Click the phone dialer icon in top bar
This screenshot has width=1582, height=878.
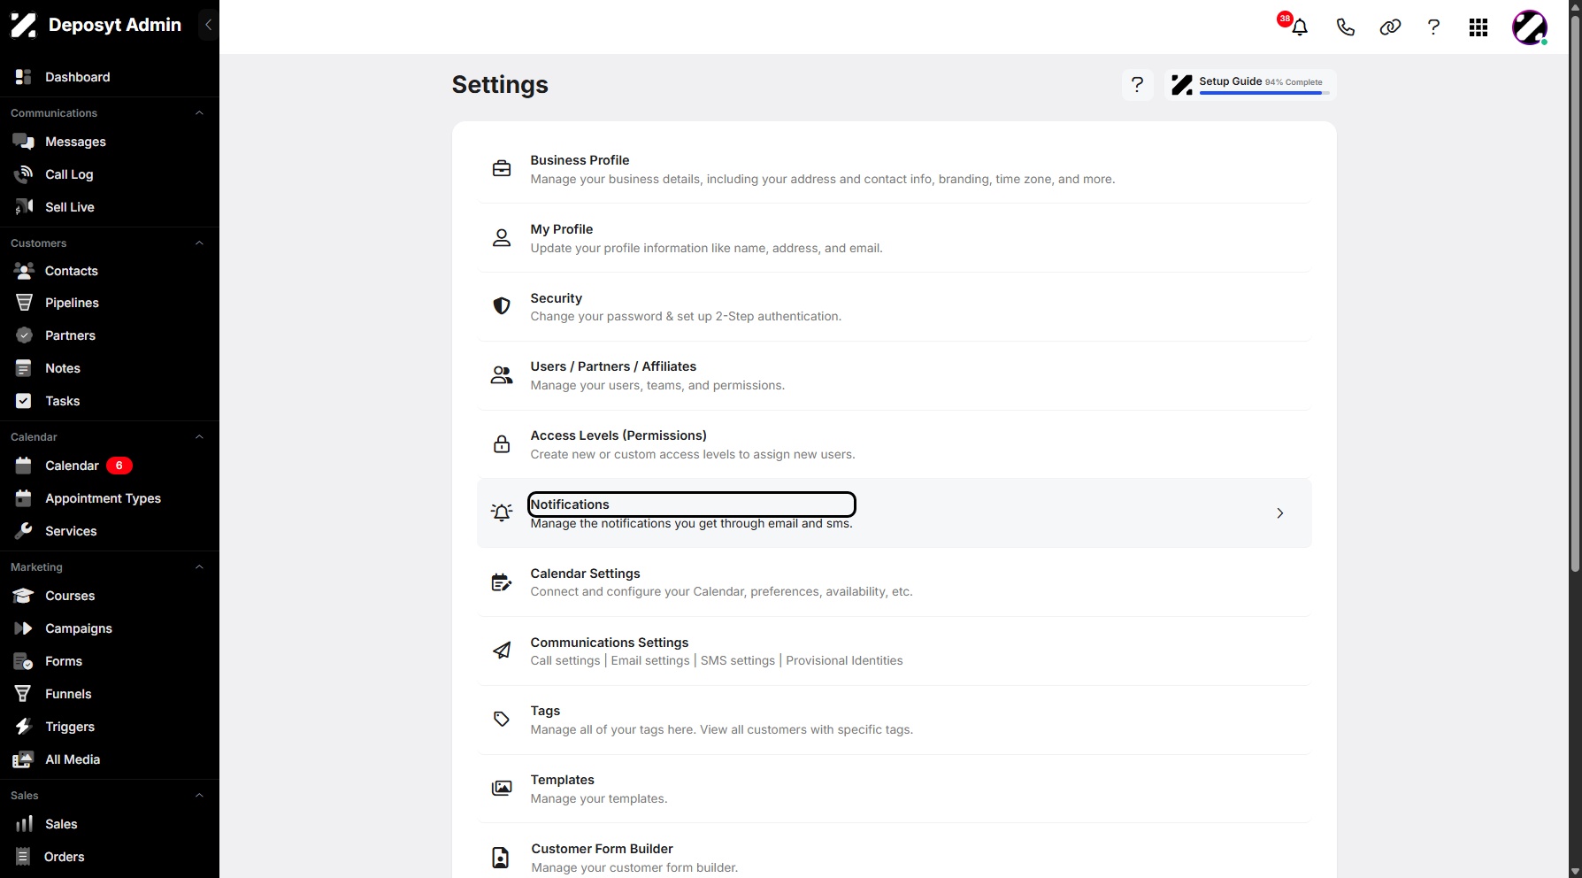[1345, 27]
